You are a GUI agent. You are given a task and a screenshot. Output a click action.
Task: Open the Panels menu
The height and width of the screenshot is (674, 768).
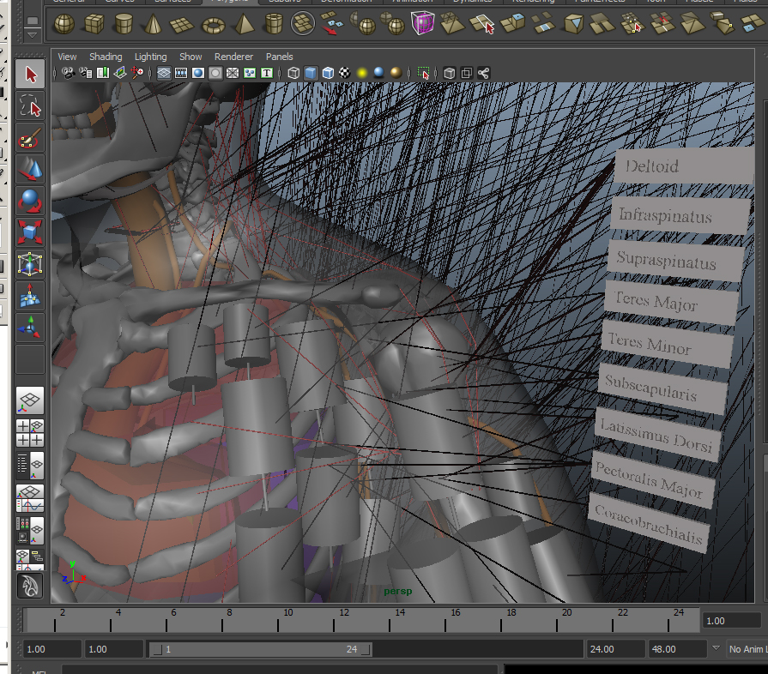click(279, 57)
